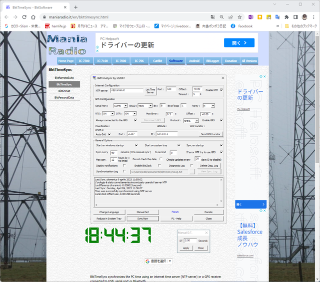The image size is (320, 282).
Task: Open the その他のブックマーク folder
Action: (301, 26)
